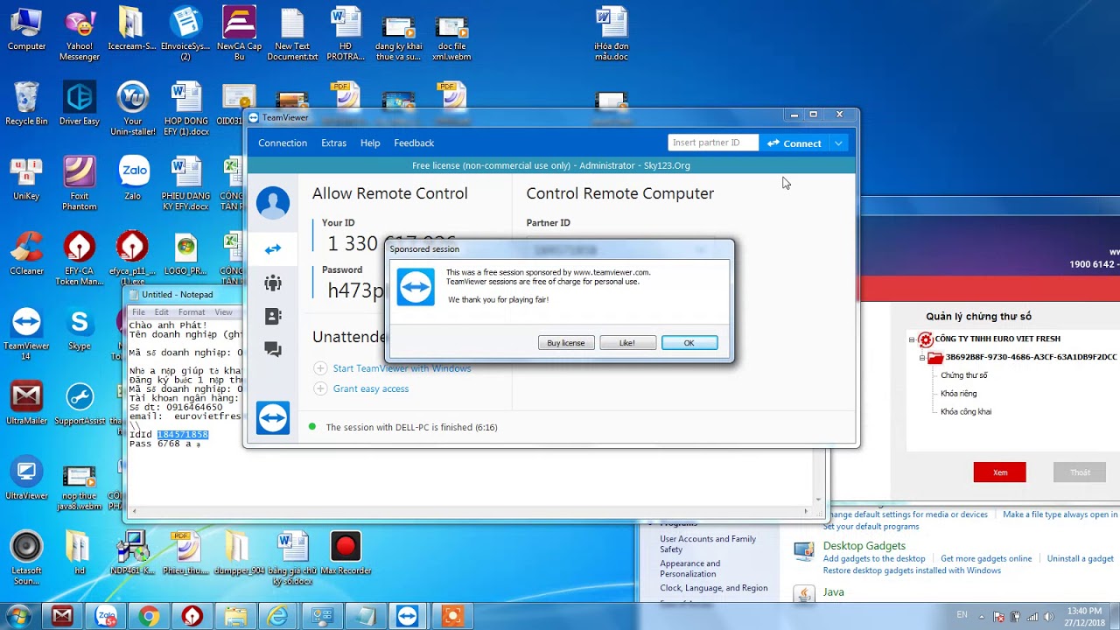Select the UniKey desktop icon
The width and height of the screenshot is (1120, 630).
click(x=26, y=179)
